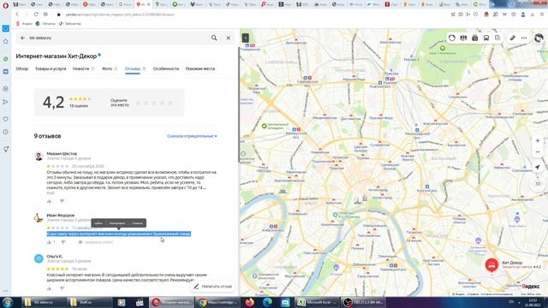Screen dimensions: 548x308
Task: Open Opera sidebar home icon
Action: click(x=6, y=41)
